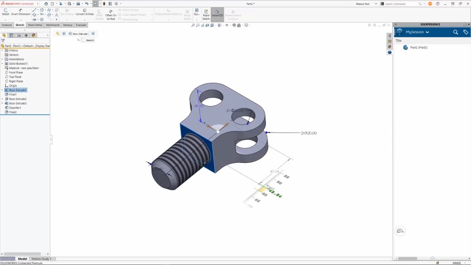
Task: Click the Edit Appearance color ball icon
Action: pos(234,25)
